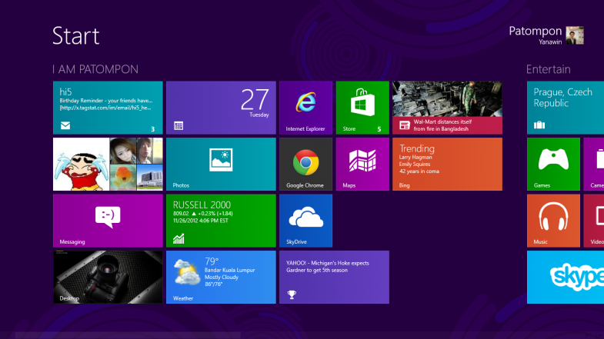Screen dimensions: 604x339
Task: Open the Mail tile showing hi5 reminder
Action: pos(108,108)
